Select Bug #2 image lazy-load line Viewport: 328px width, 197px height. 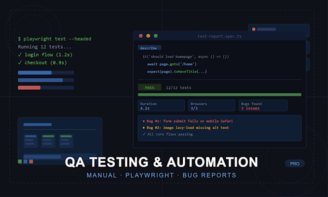[186, 127]
